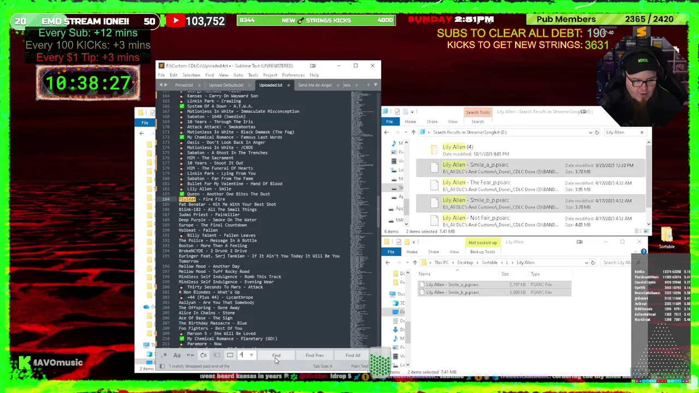Click line Lily Allen - Smile in editor
Viewport: 699px width, 393px height.
pyautogui.click(x=209, y=189)
